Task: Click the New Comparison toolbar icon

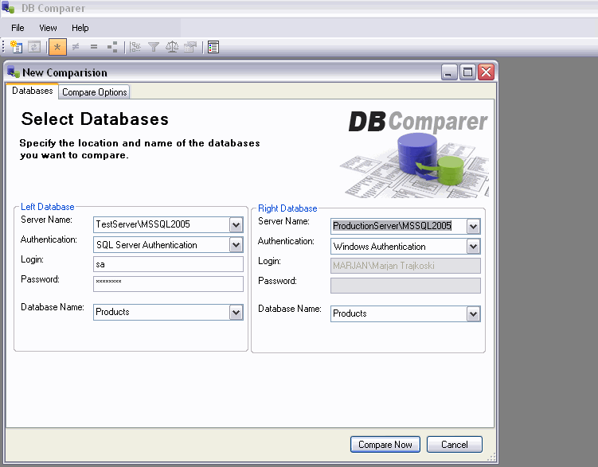Action: [17, 47]
